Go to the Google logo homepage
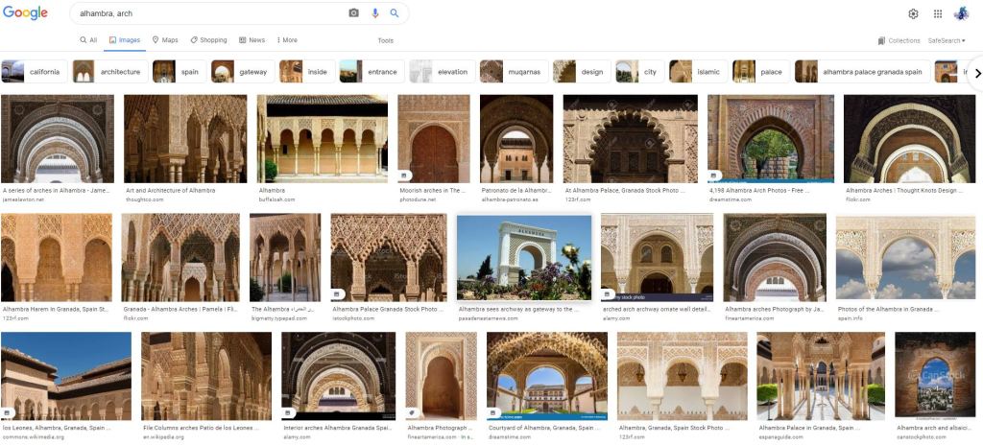 (25, 13)
